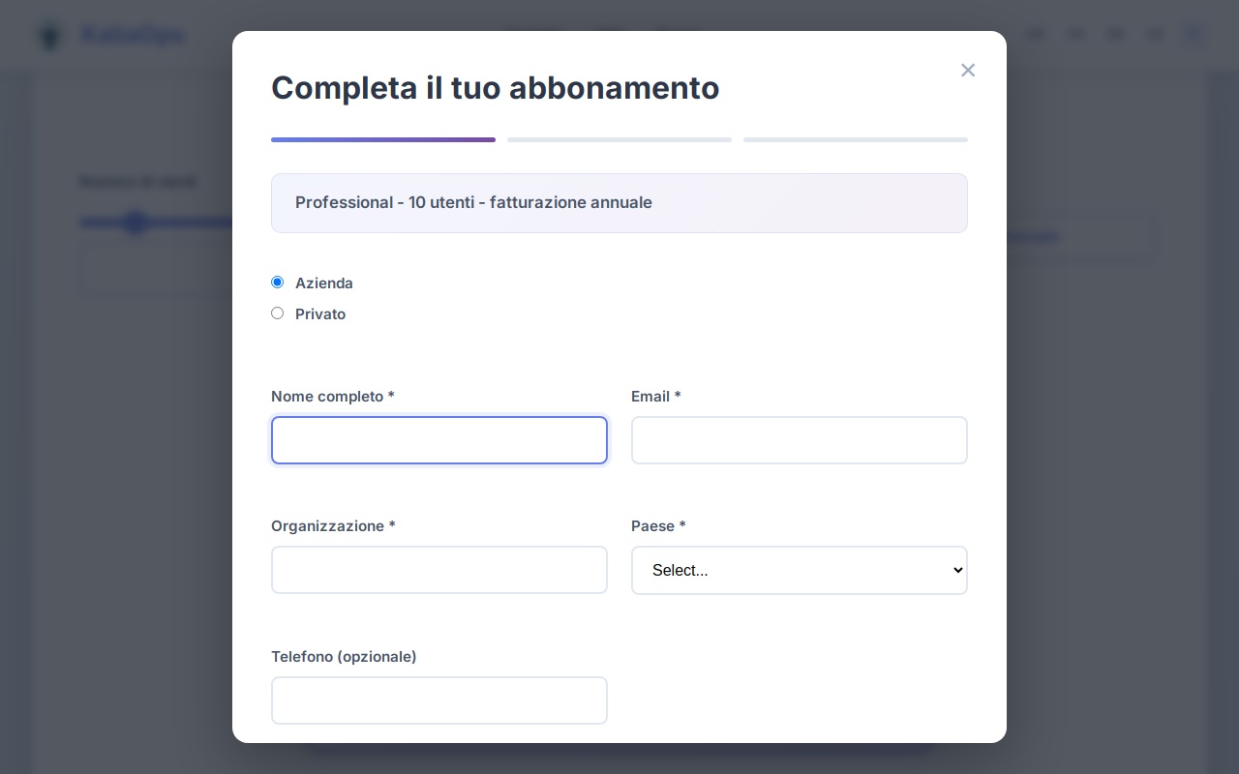Click the leftmost icon in the top-right toolbar
This screenshot has width=1239, height=774.
pos(1036,34)
